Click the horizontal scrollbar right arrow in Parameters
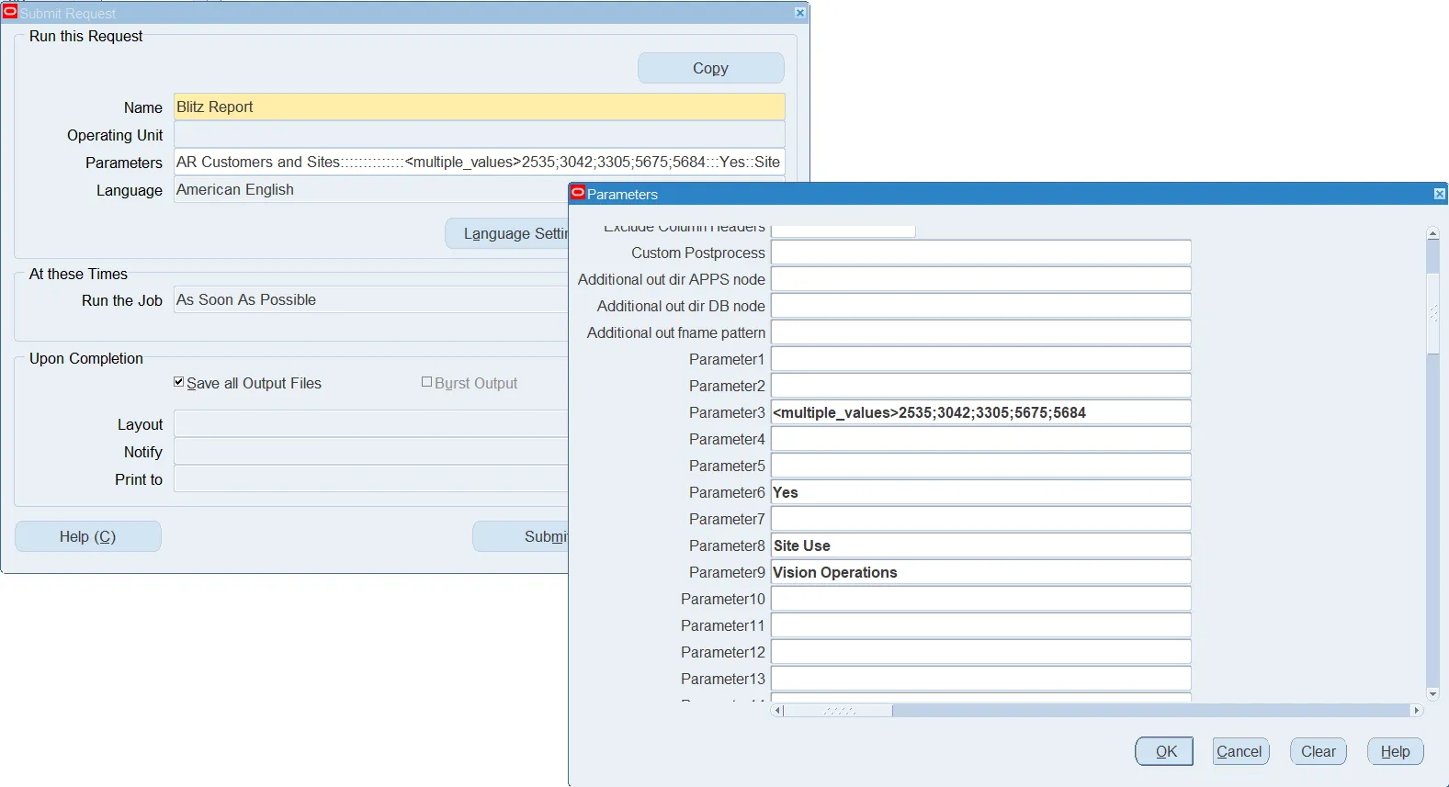 [x=1416, y=710]
